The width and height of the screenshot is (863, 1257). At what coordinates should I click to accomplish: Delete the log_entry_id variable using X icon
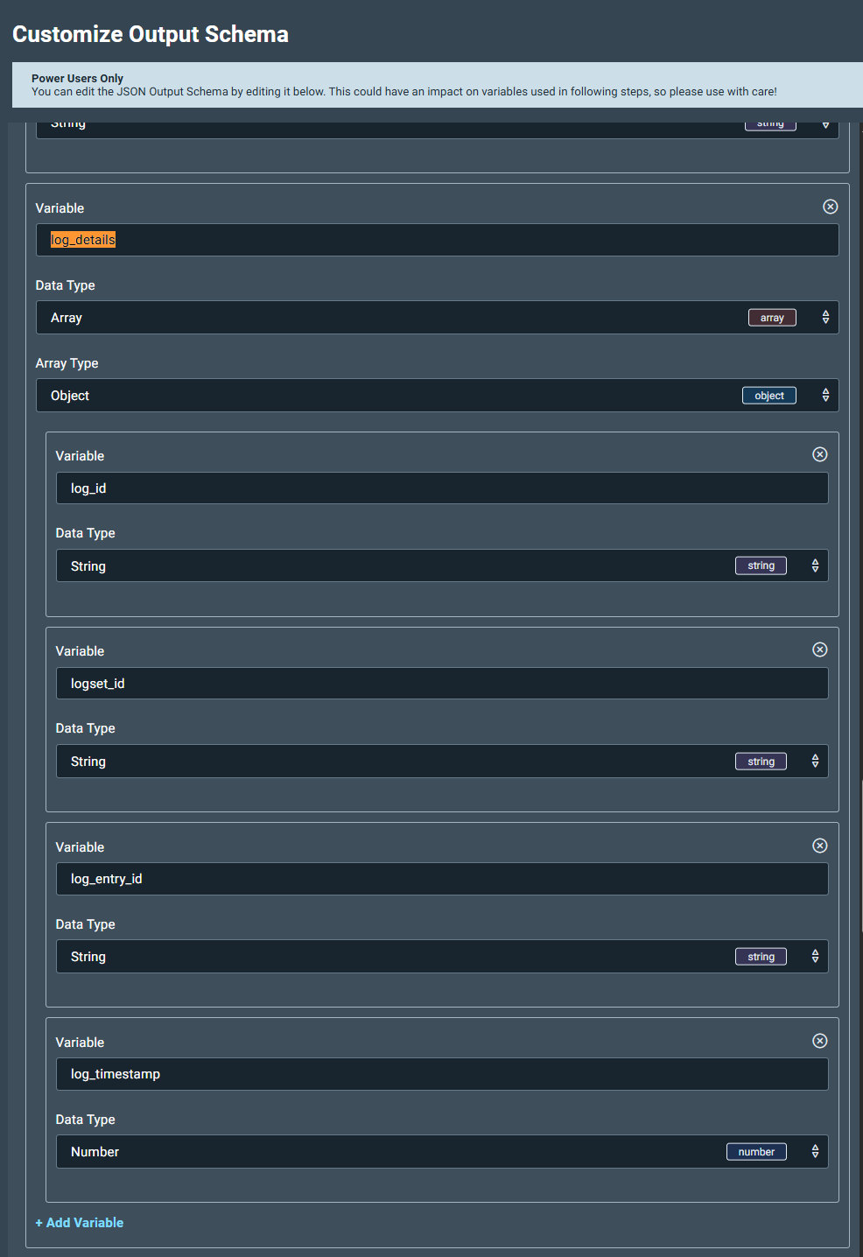pyautogui.click(x=819, y=846)
